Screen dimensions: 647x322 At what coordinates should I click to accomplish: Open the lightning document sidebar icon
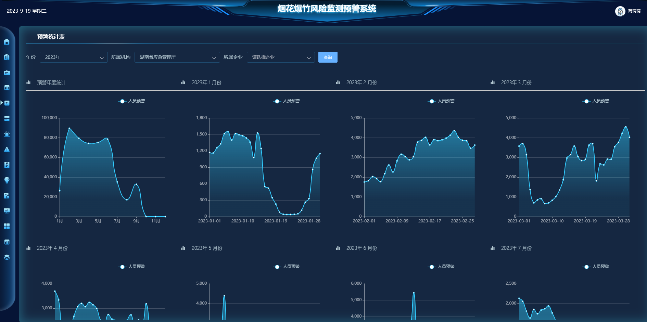coord(7,165)
